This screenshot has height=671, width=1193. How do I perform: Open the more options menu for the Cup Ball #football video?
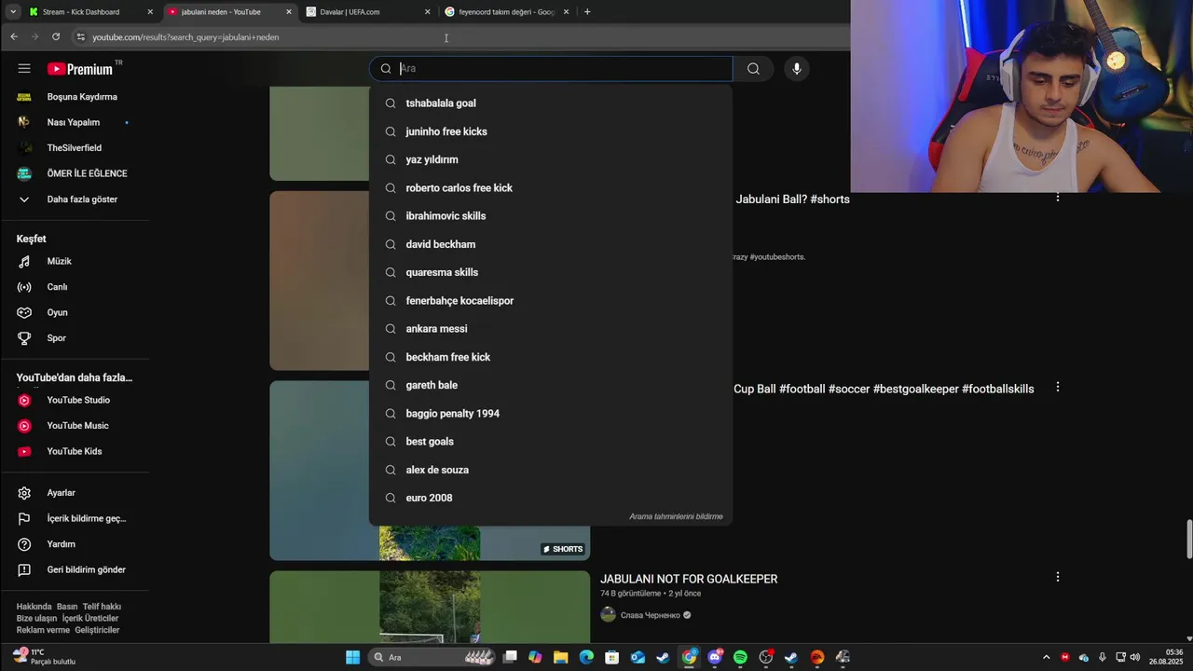click(x=1057, y=387)
